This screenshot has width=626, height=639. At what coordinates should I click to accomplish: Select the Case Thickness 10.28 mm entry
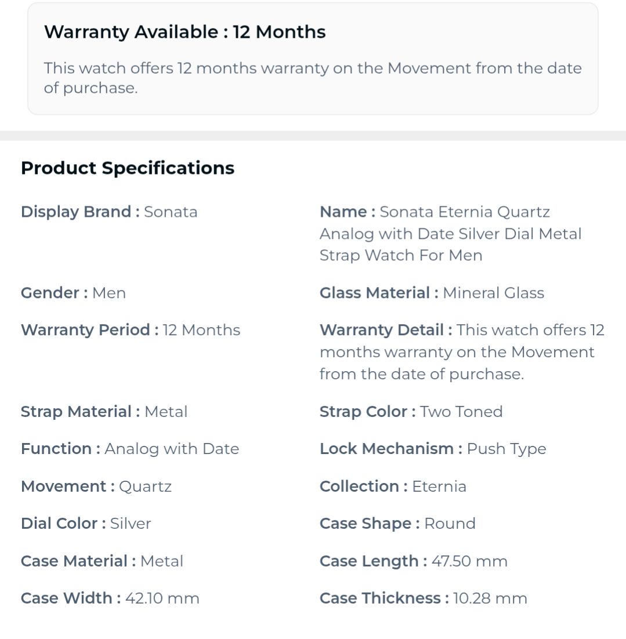pos(424,598)
